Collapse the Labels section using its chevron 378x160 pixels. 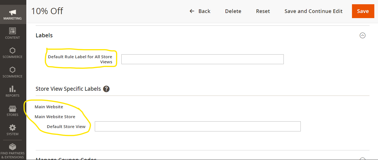[362, 35]
